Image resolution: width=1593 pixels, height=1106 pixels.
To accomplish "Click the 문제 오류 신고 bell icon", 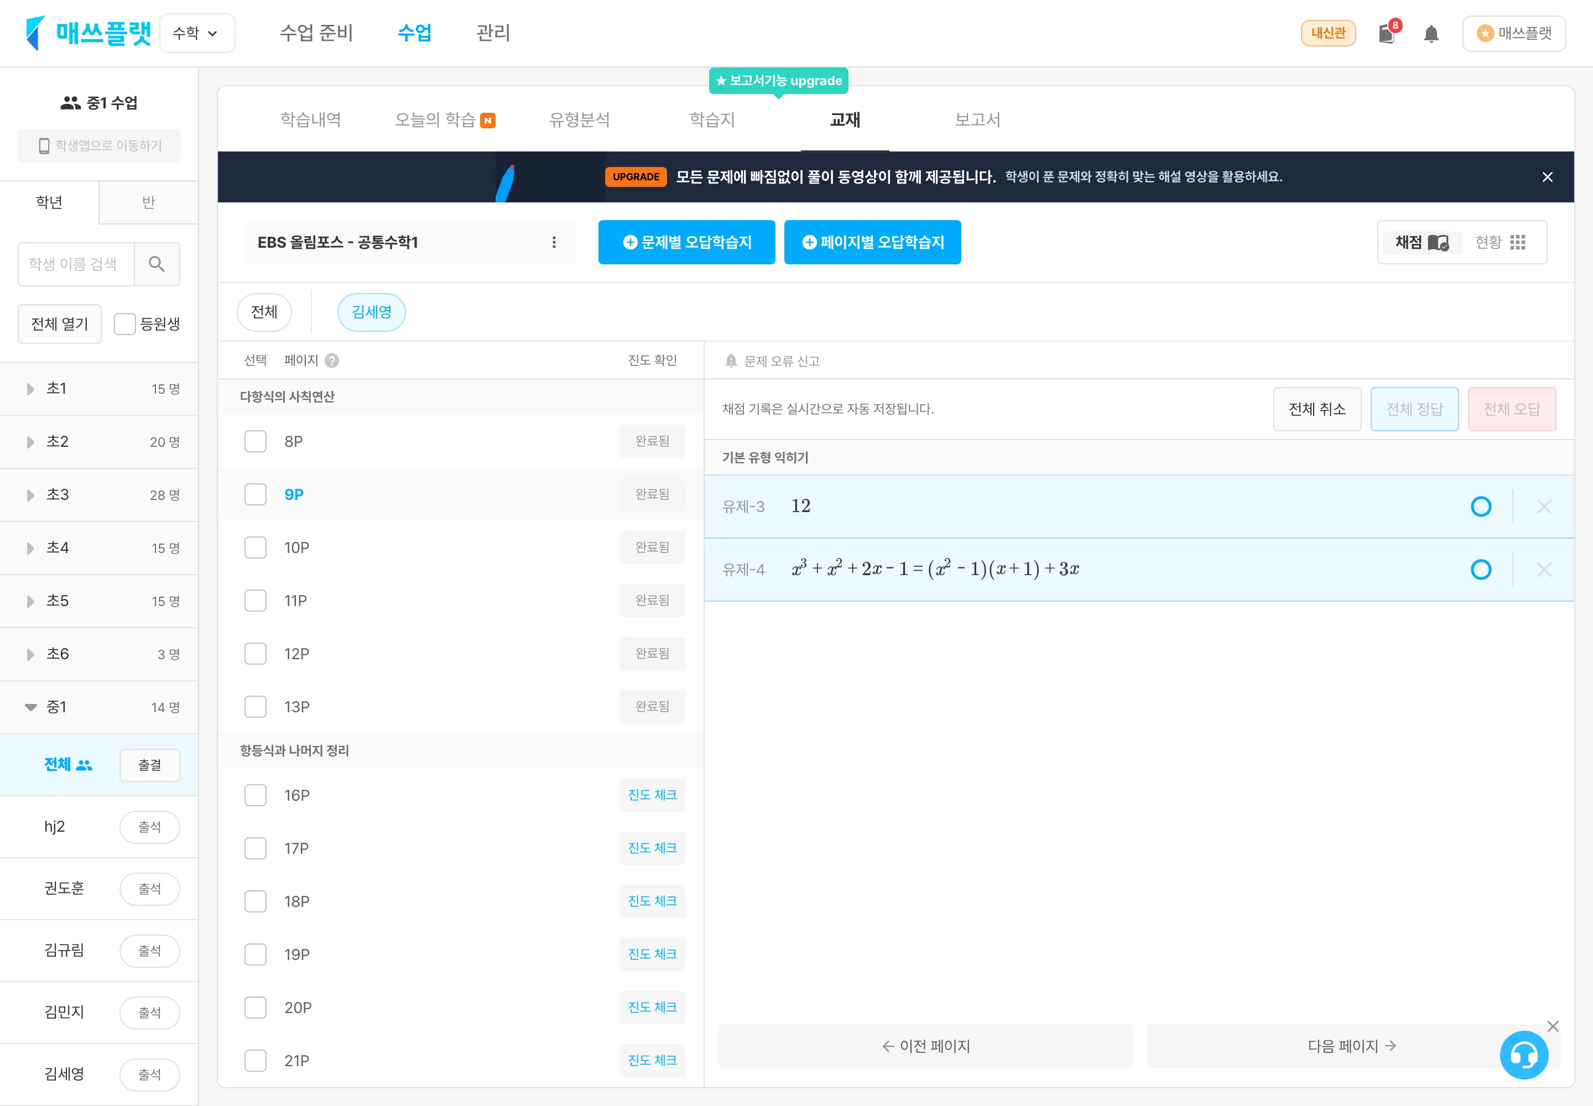I will click(x=731, y=361).
